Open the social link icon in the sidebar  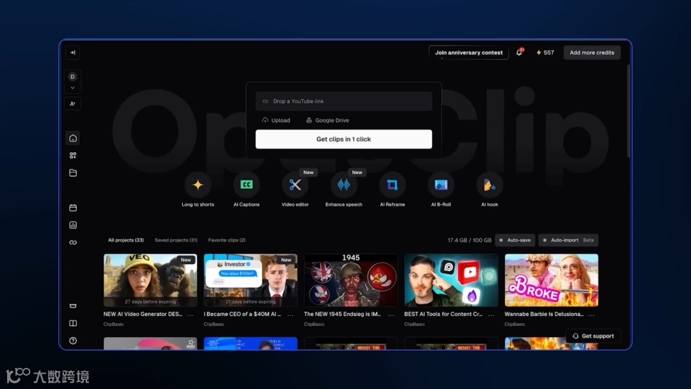coord(73,242)
